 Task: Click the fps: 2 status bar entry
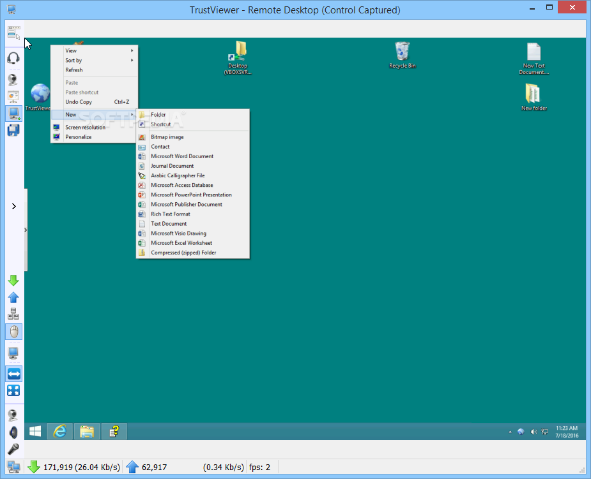click(259, 468)
